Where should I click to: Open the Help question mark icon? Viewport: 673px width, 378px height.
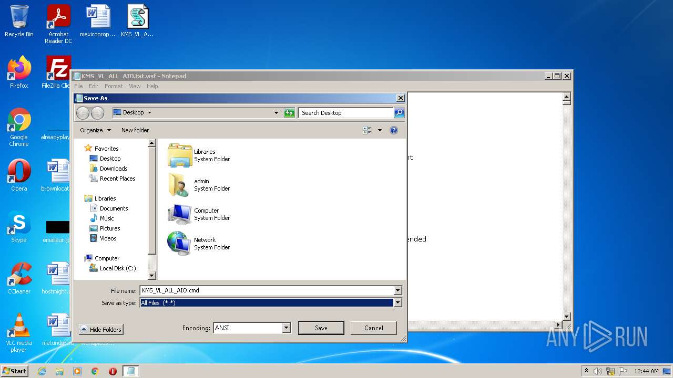pyautogui.click(x=394, y=130)
